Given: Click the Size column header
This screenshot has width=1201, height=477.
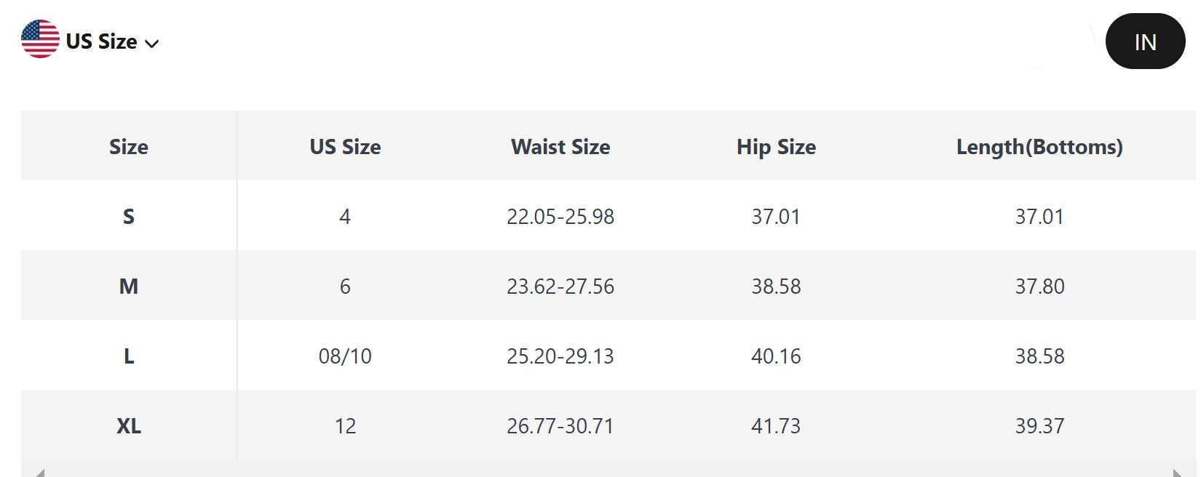Looking at the screenshot, I should tap(129, 147).
